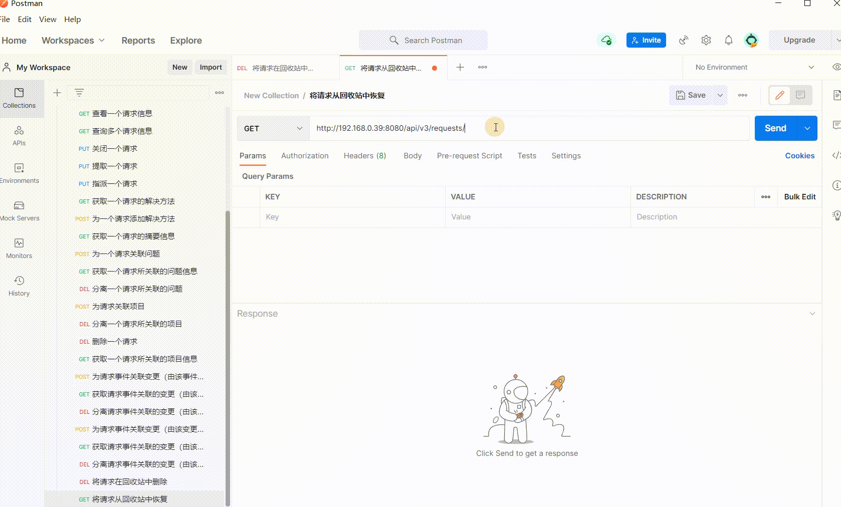The height and width of the screenshot is (507, 841).
Task: Open the notifications bell
Action: tap(729, 40)
